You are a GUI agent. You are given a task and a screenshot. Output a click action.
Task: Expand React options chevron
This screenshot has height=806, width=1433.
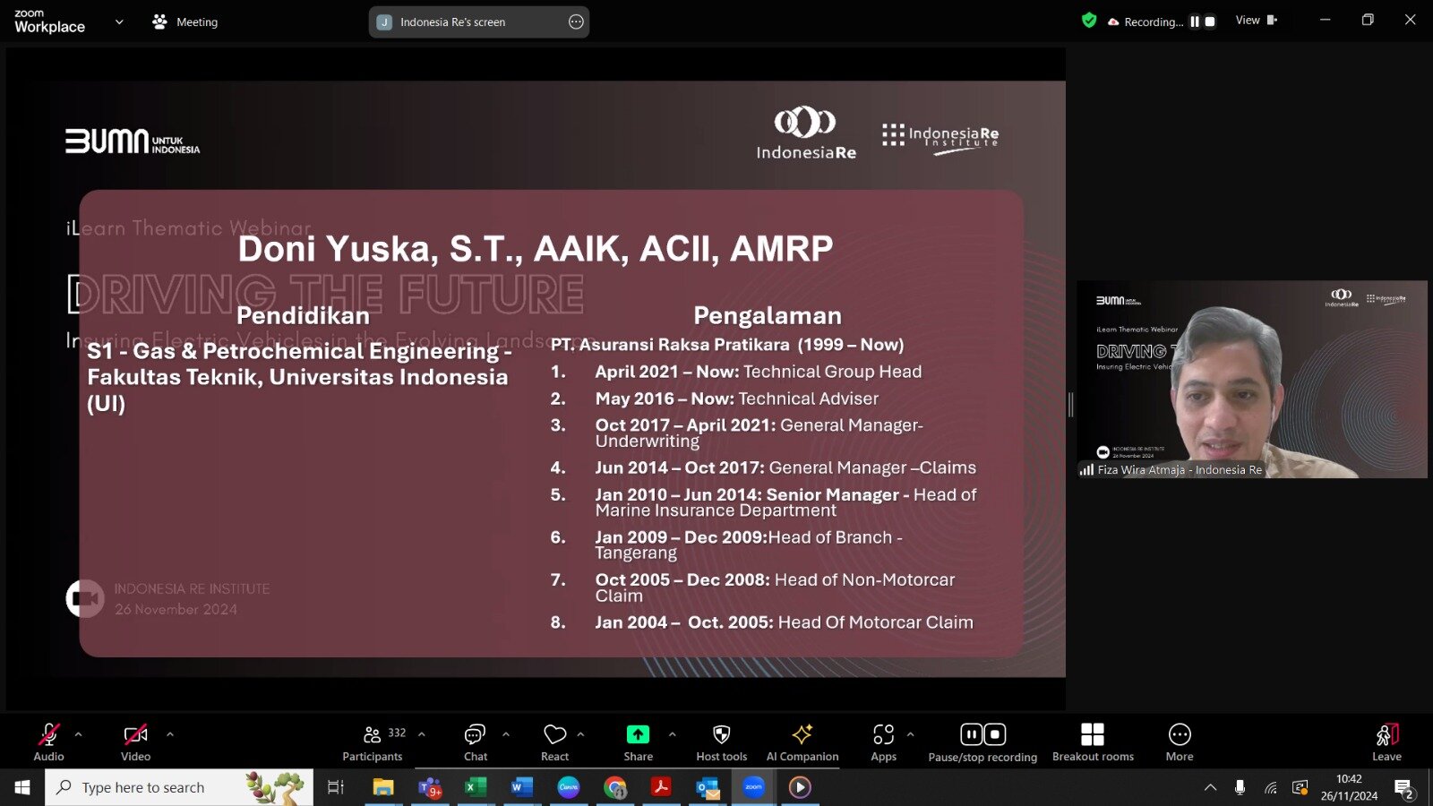click(x=581, y=734)
